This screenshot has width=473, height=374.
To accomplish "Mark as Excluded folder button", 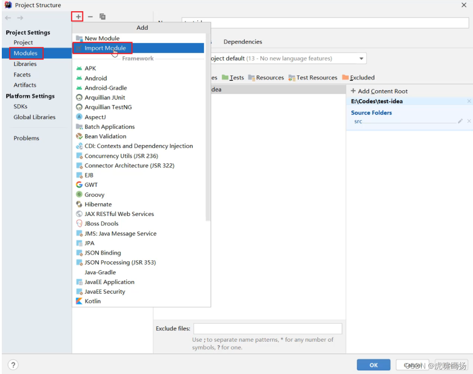I will click(x=358, y=77).
